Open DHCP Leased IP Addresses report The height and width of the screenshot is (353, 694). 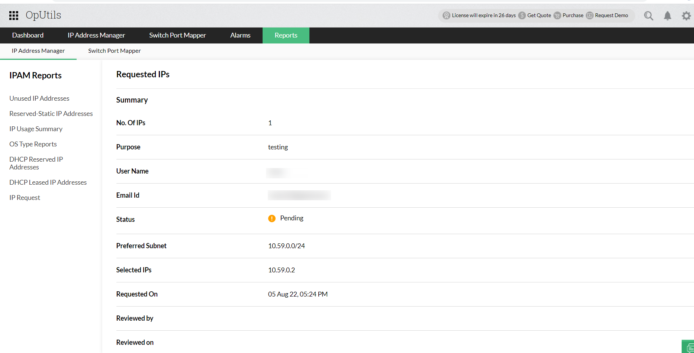point(48,182)
